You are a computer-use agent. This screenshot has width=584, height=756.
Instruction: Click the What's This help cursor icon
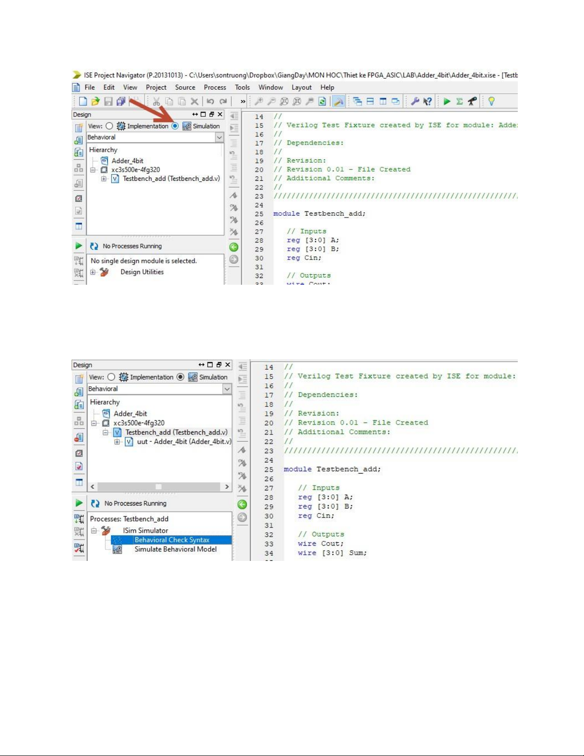[428, 101]
